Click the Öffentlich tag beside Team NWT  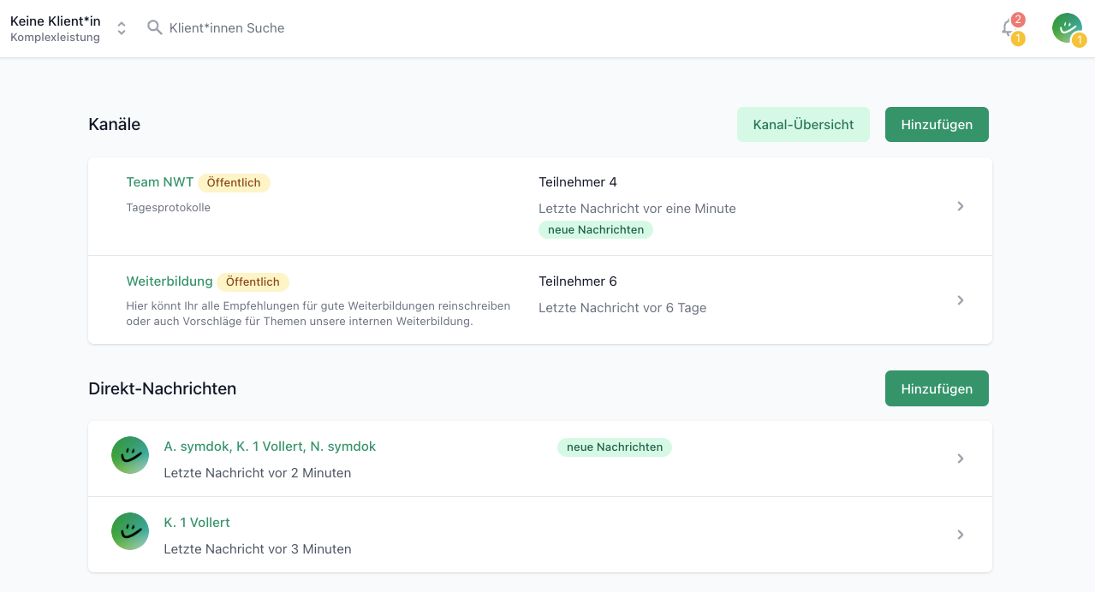(234, 182)
